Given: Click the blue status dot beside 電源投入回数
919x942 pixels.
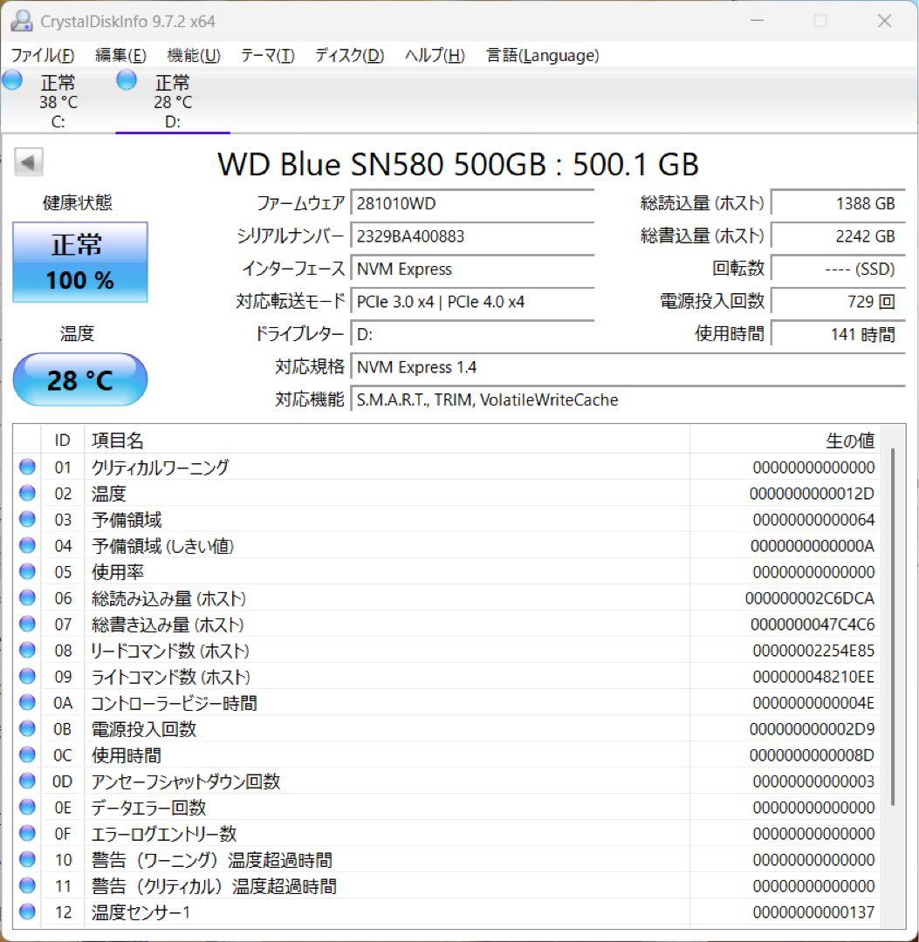Looking at the screenshot, I should (x=26, y=728).
